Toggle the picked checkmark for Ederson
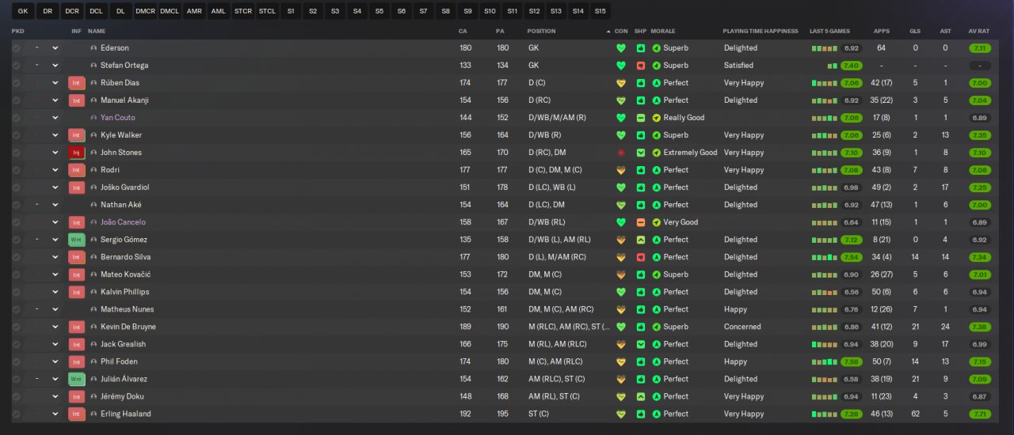The height and width of the screenshot is (435, 1014). [16, 48]
